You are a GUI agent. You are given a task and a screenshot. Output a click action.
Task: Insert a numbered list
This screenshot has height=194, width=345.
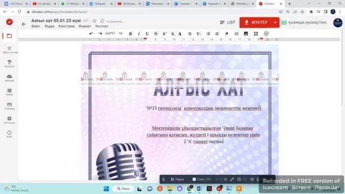coord(217,34)
